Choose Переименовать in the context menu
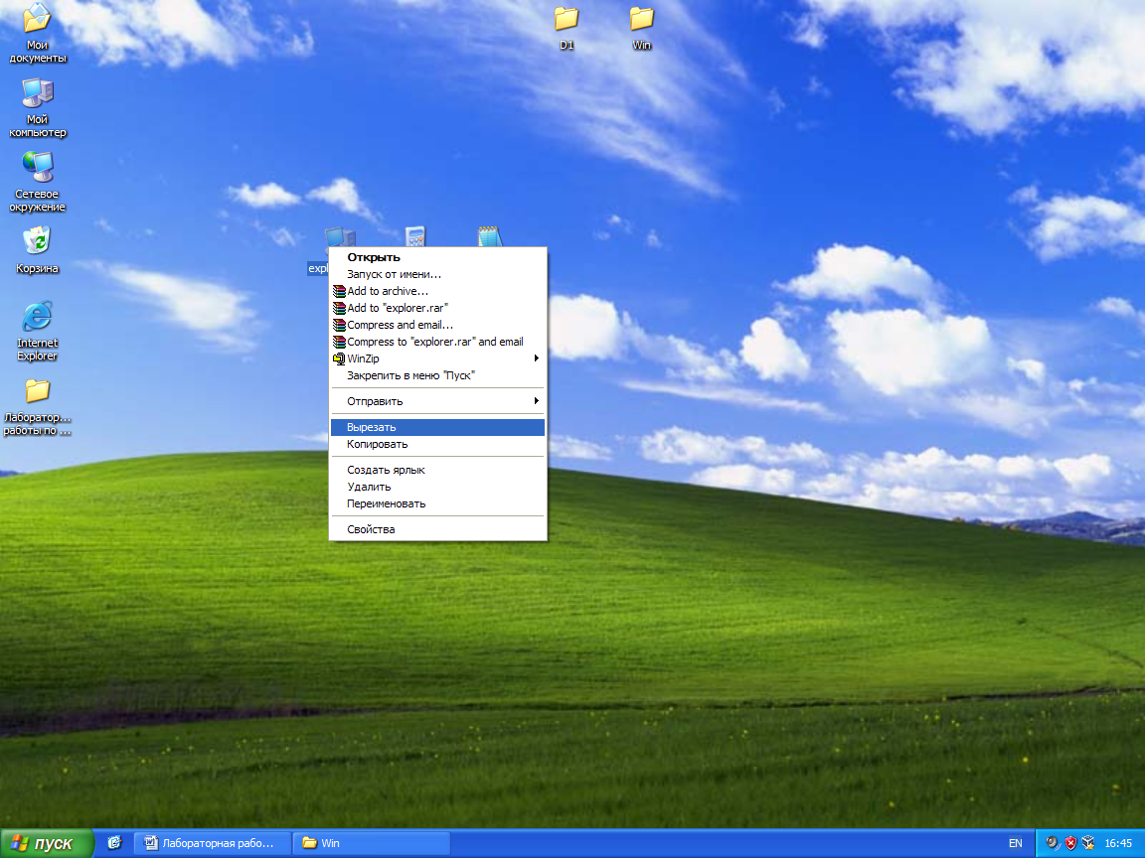This screenshot has height=858, width=1145. pyautogui.click(x=437, y=503)
